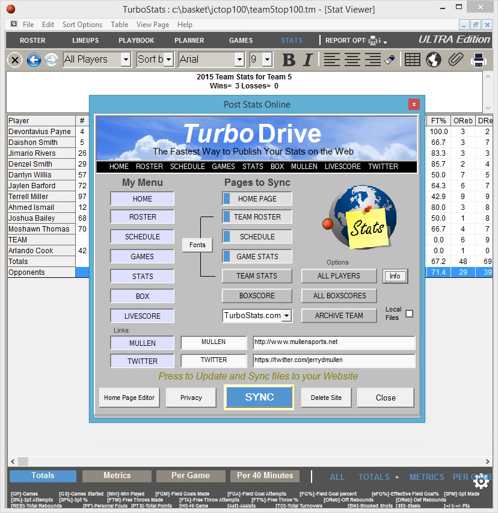Select the Metrics tab at bottom left
The image size is (498, 513).
pyautogui.click(x=117, y=476)
